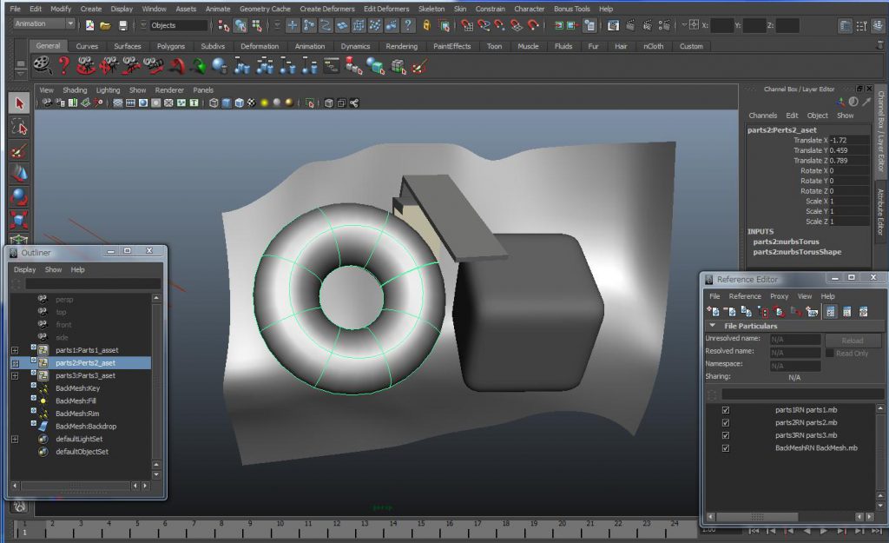Expand defaultLightSet in Outliner
The image size is (889, 543).
(15, 439)
